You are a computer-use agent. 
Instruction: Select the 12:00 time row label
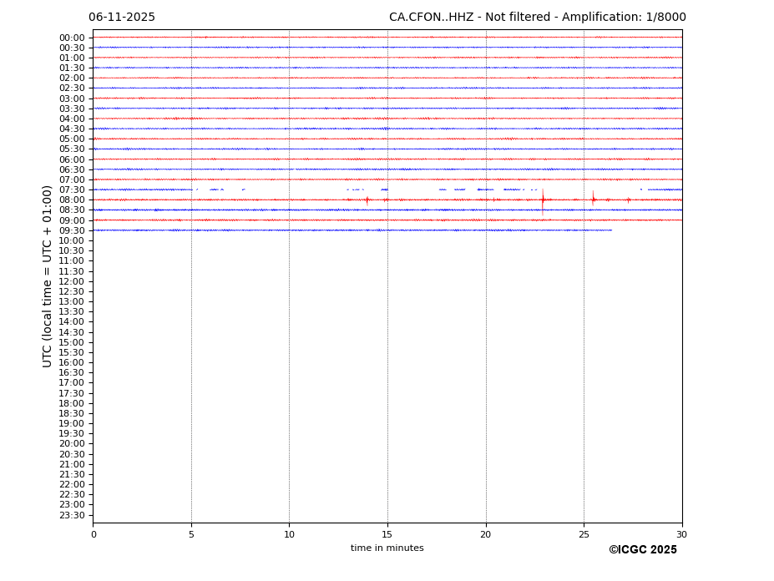pyautogui.click(x=71, y=281)
